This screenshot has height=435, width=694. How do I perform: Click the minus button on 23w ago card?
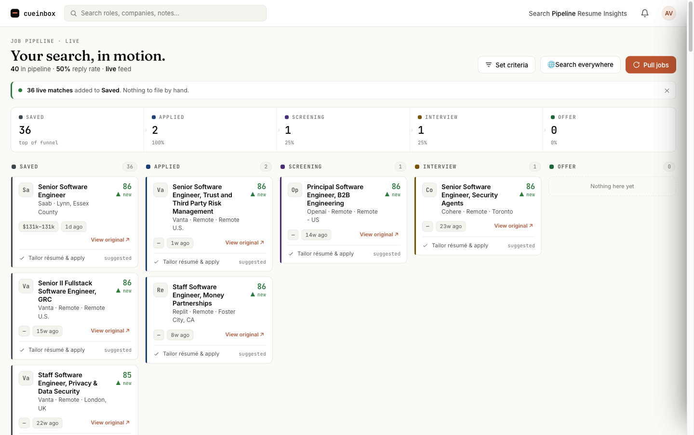428,226
